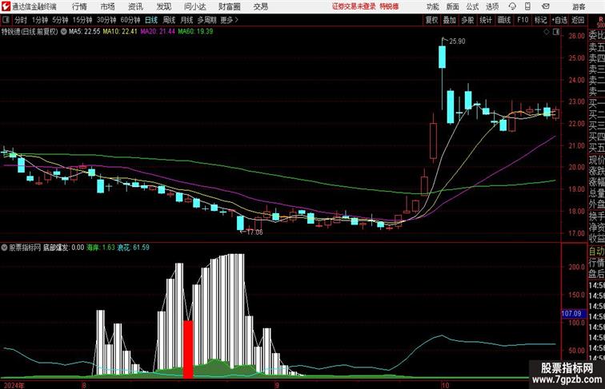Select the 日线 daily tab
Viewport: 605px width, 389px height.
pyautogui.click(x=151, y=20)
